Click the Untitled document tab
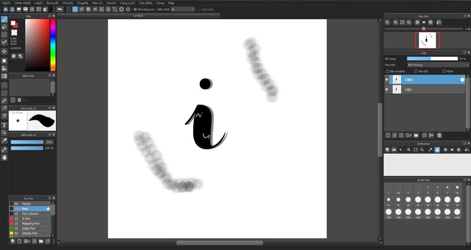 click(138, 16)
